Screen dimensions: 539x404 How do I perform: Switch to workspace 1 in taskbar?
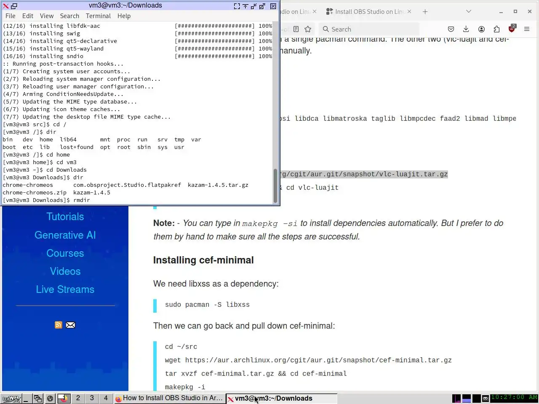click(x=64, y=398)
